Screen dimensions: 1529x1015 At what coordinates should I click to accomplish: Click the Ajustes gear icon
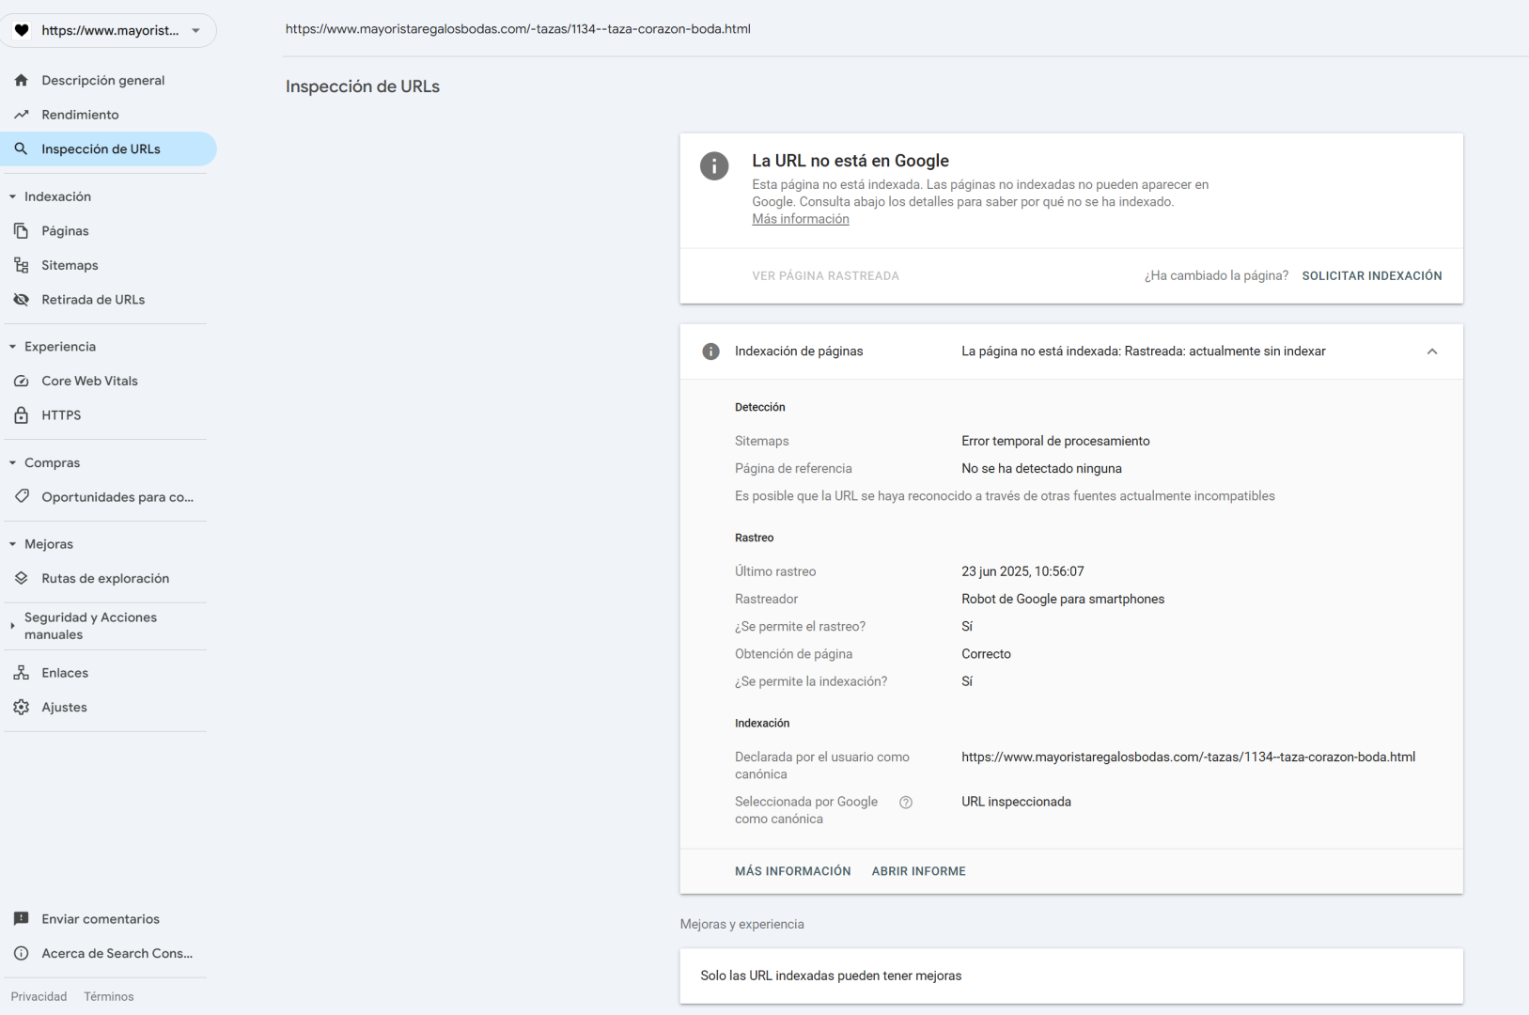pos(22,707)
